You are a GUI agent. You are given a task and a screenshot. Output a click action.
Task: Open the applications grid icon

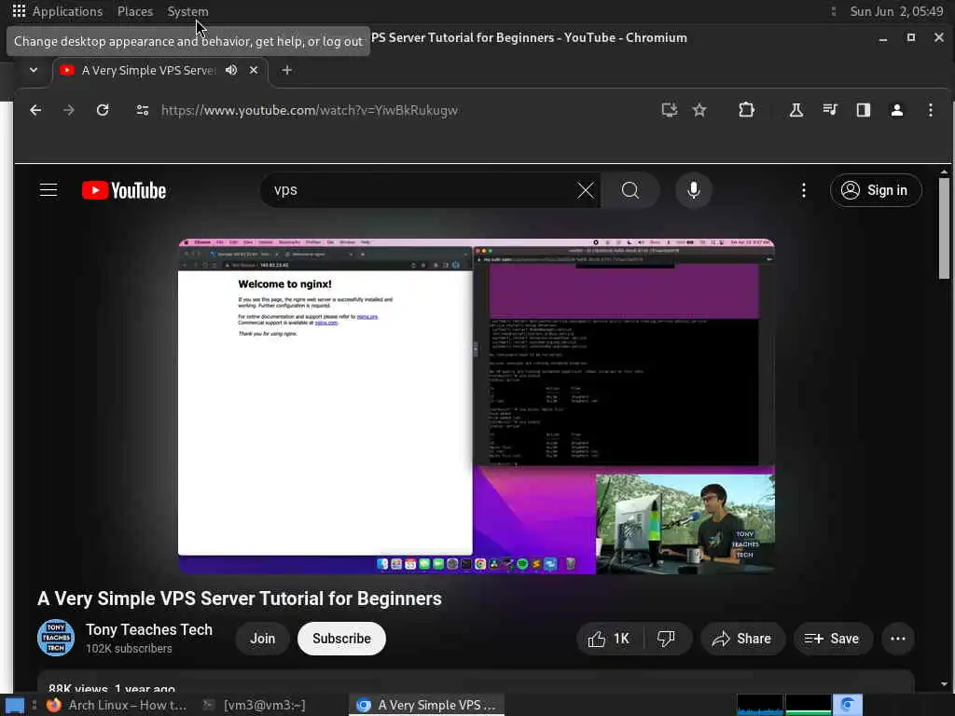(x=19, y=11)
